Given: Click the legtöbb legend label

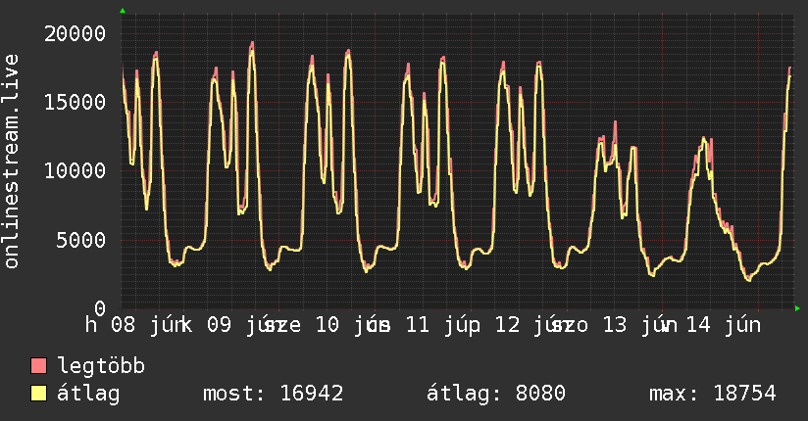Looking at the screenshot, I should click(101, 366).
